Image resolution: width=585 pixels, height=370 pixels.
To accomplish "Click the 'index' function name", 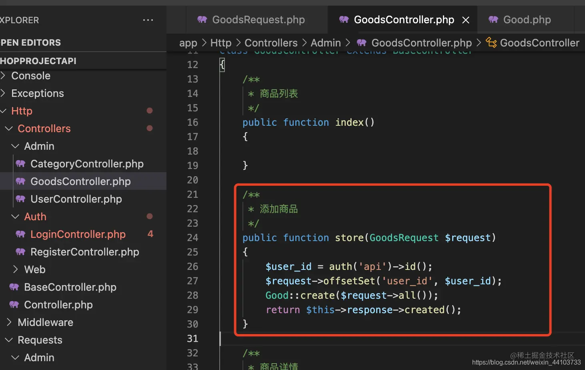I will [349, 123].
